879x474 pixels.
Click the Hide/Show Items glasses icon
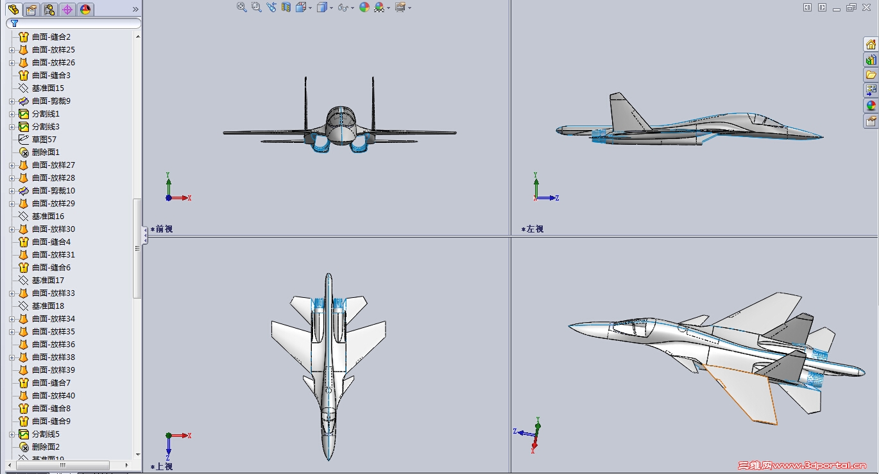pos(343,7)
